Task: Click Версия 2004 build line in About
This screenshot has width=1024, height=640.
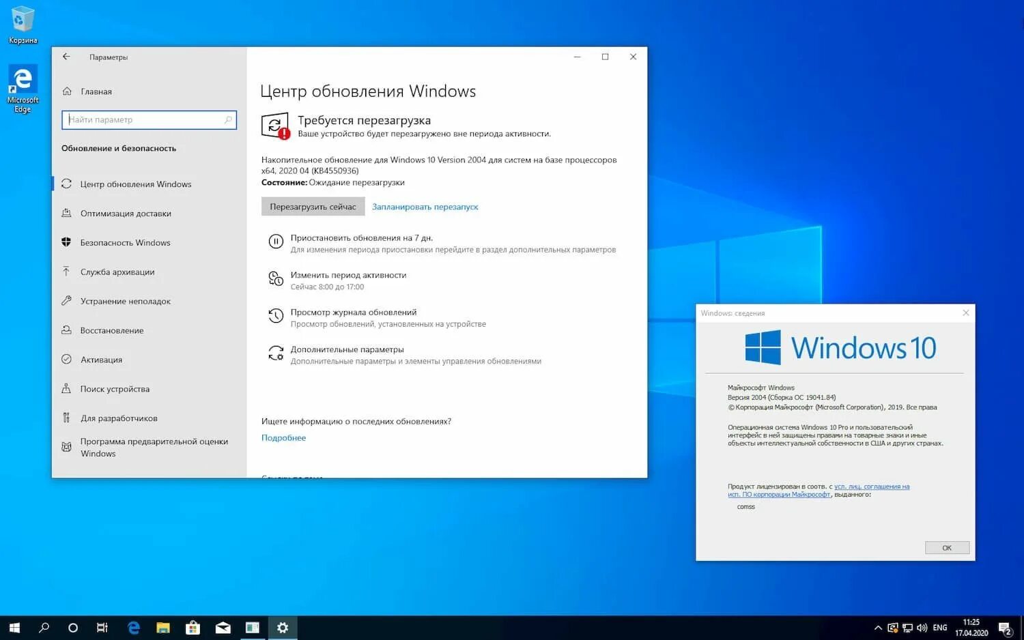Action: [782, 397]
